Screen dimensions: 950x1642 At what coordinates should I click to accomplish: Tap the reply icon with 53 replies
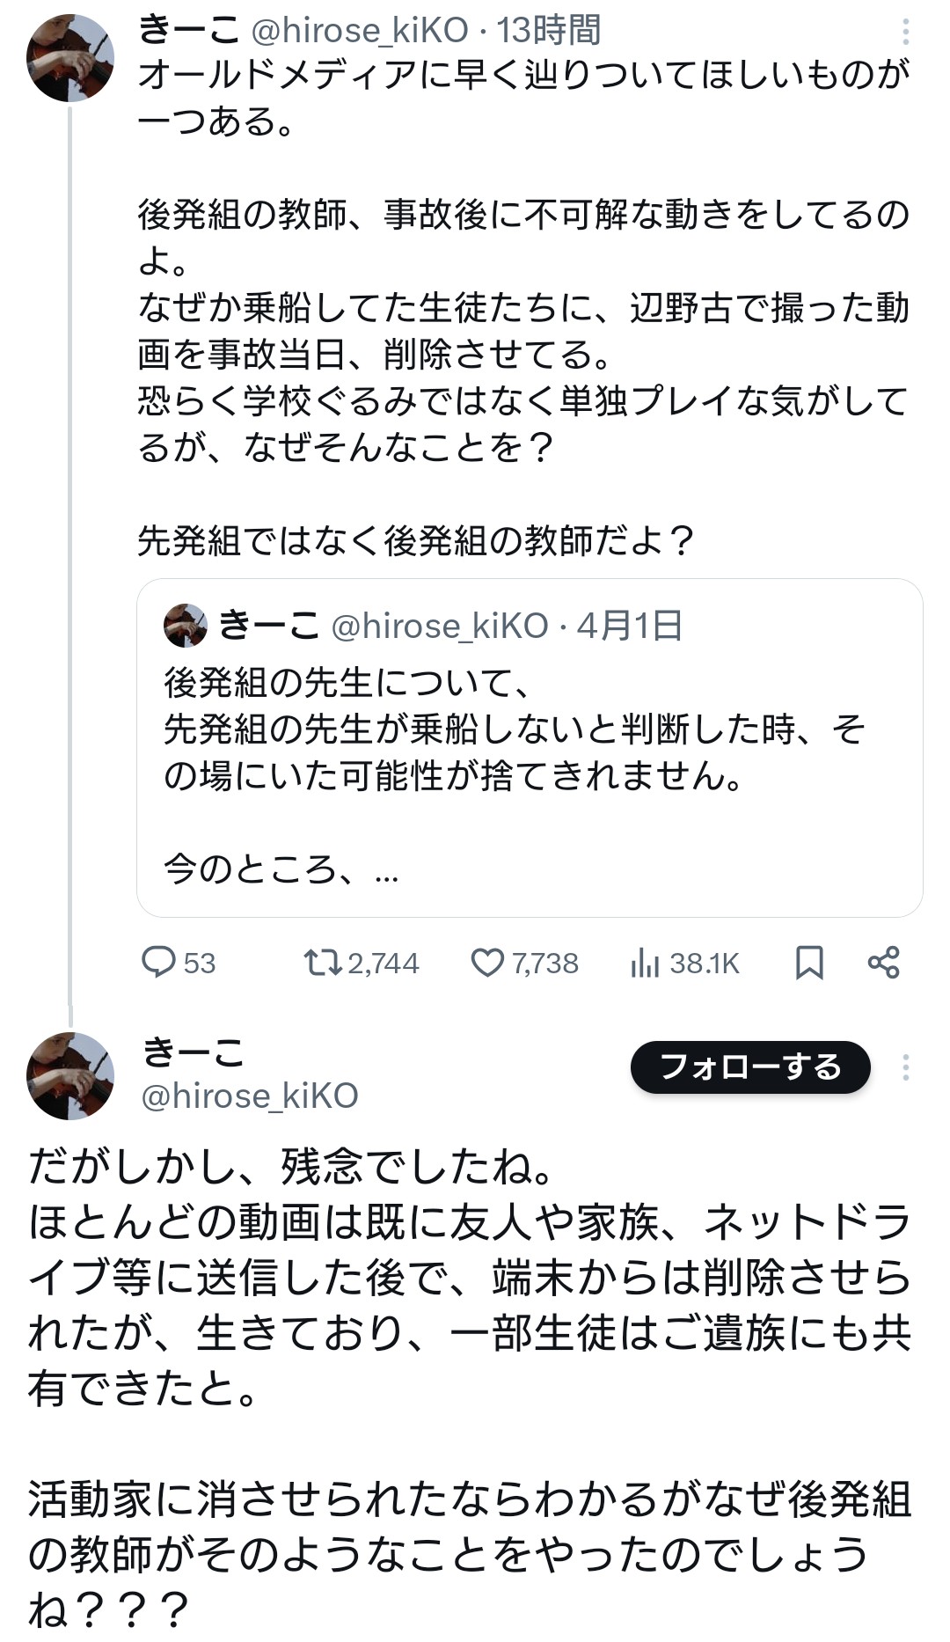point(159,962)
